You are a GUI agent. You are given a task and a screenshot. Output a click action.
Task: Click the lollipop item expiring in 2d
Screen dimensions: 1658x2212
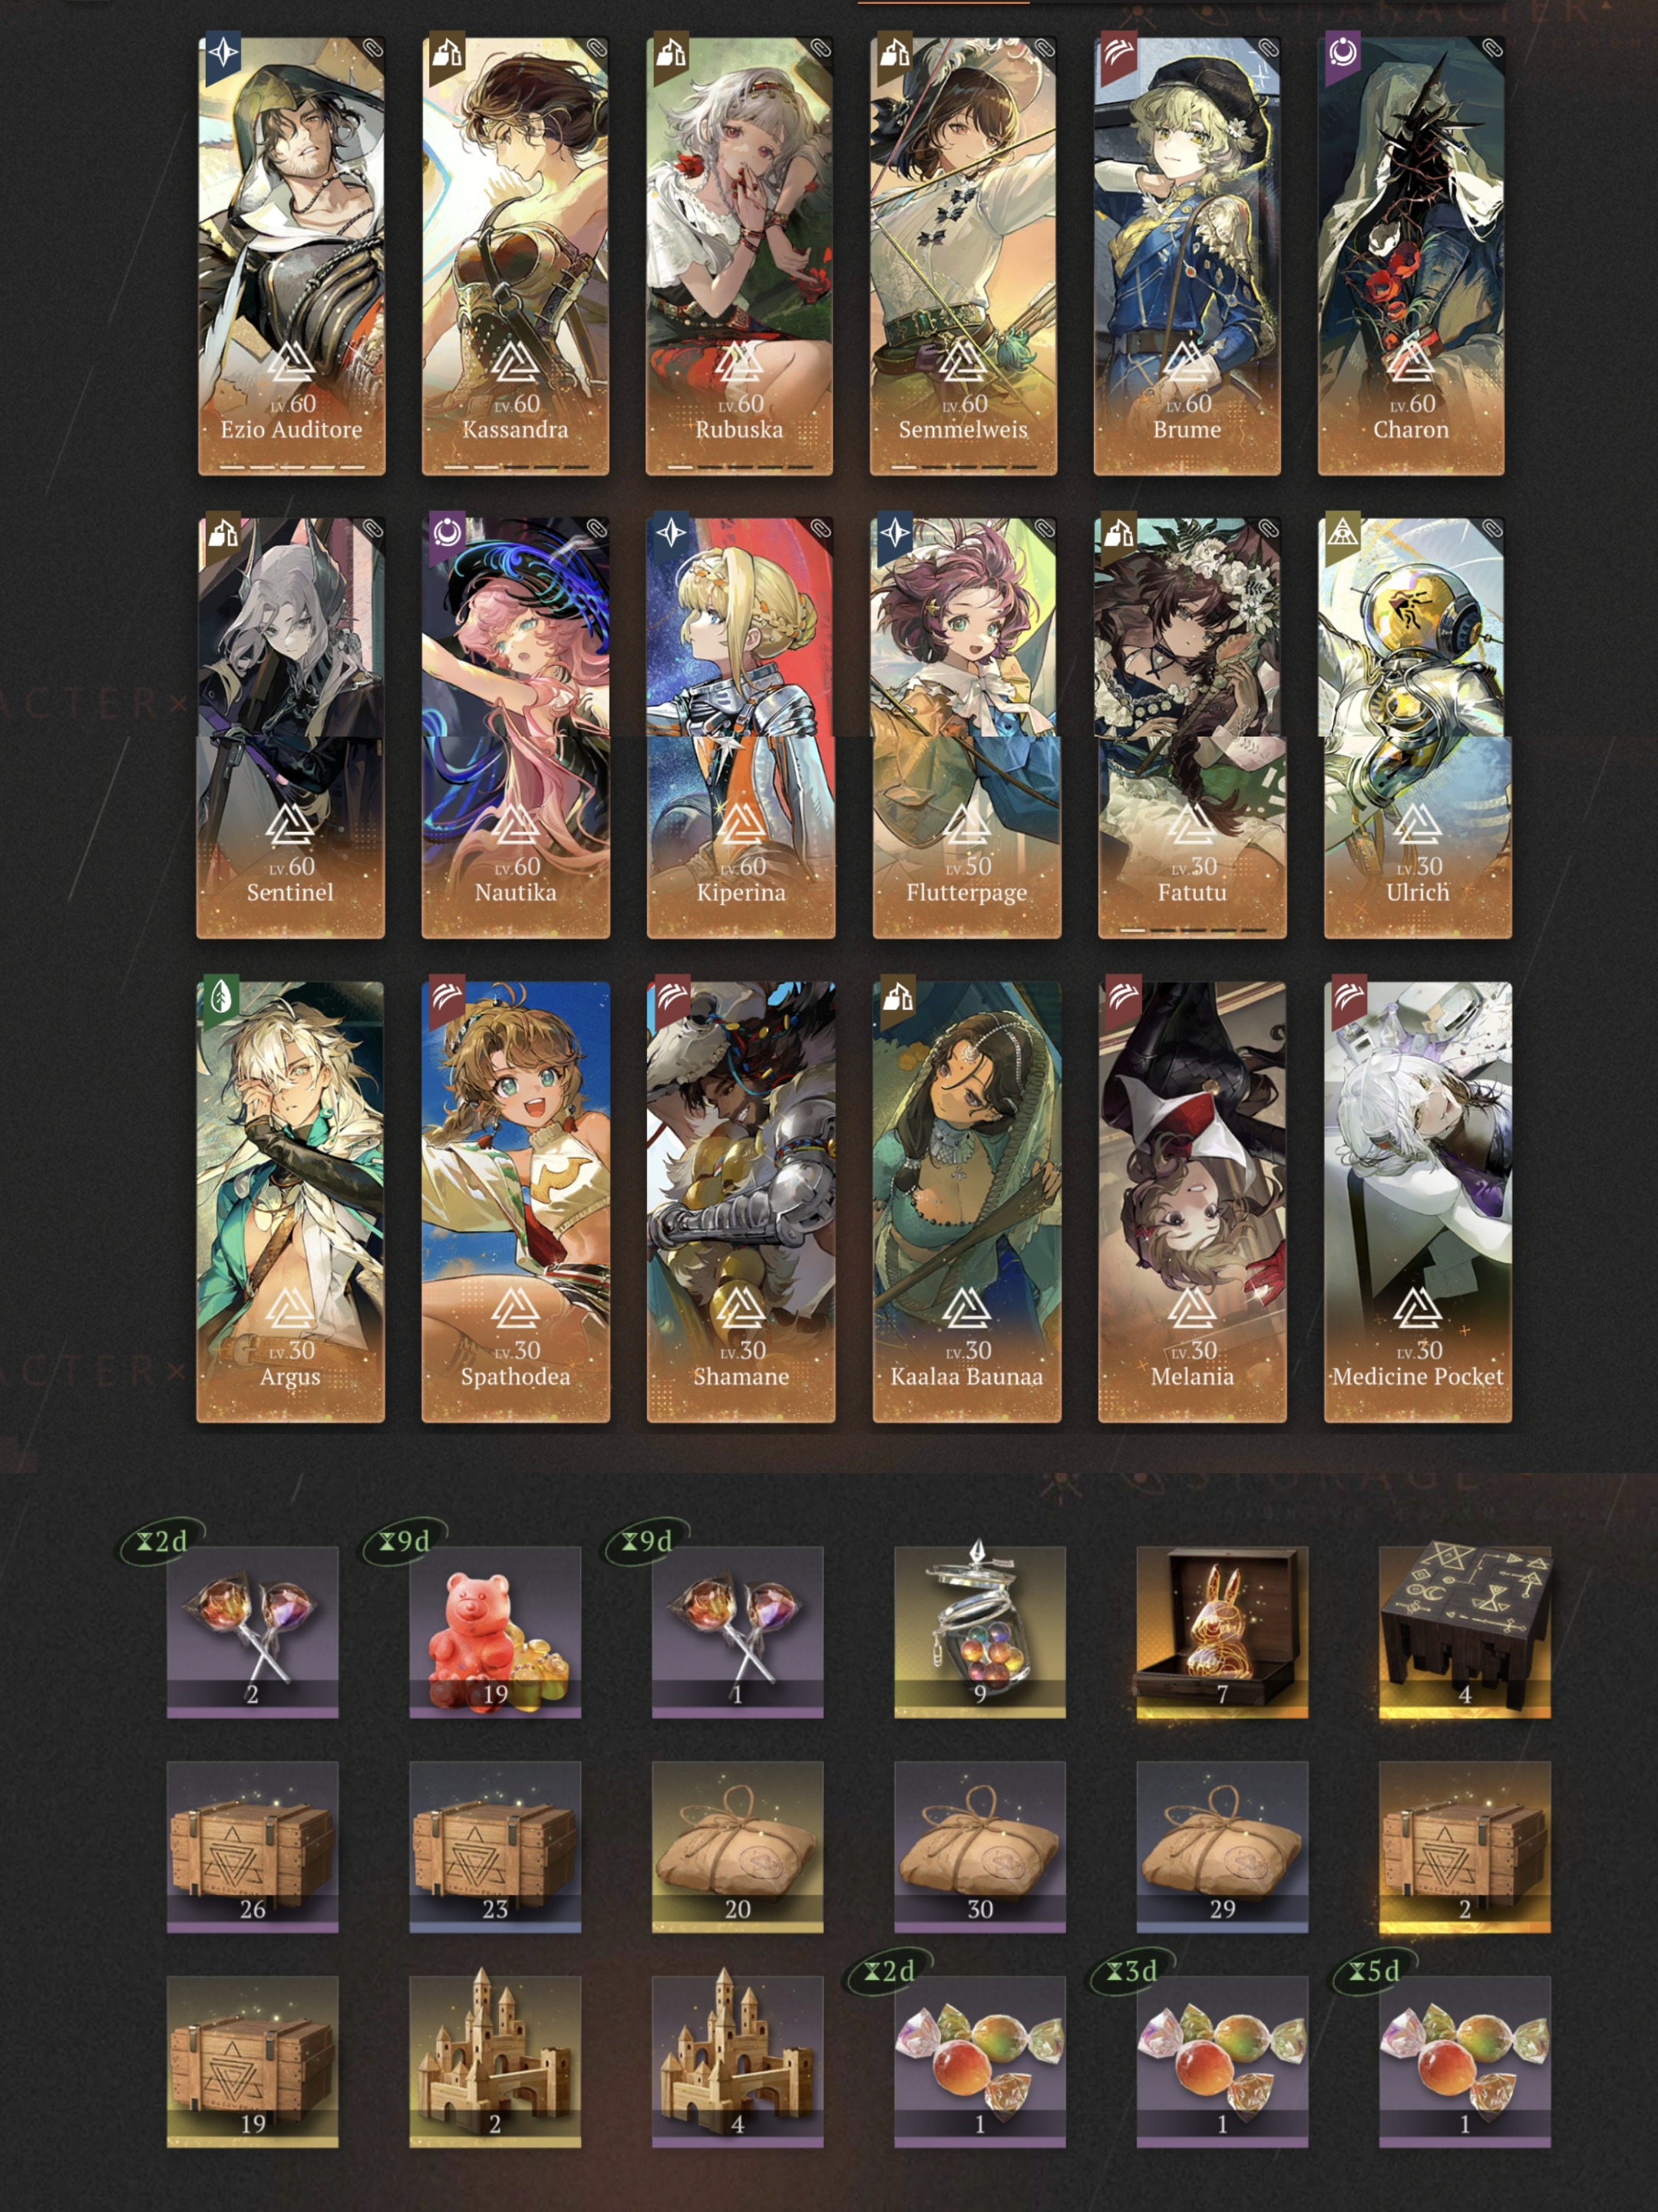[x=252, y=1631]
